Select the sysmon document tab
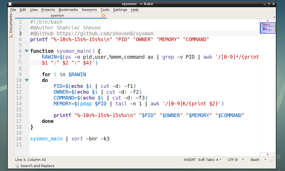This screenshot has width=285, height=171. [x=57, y=15]
